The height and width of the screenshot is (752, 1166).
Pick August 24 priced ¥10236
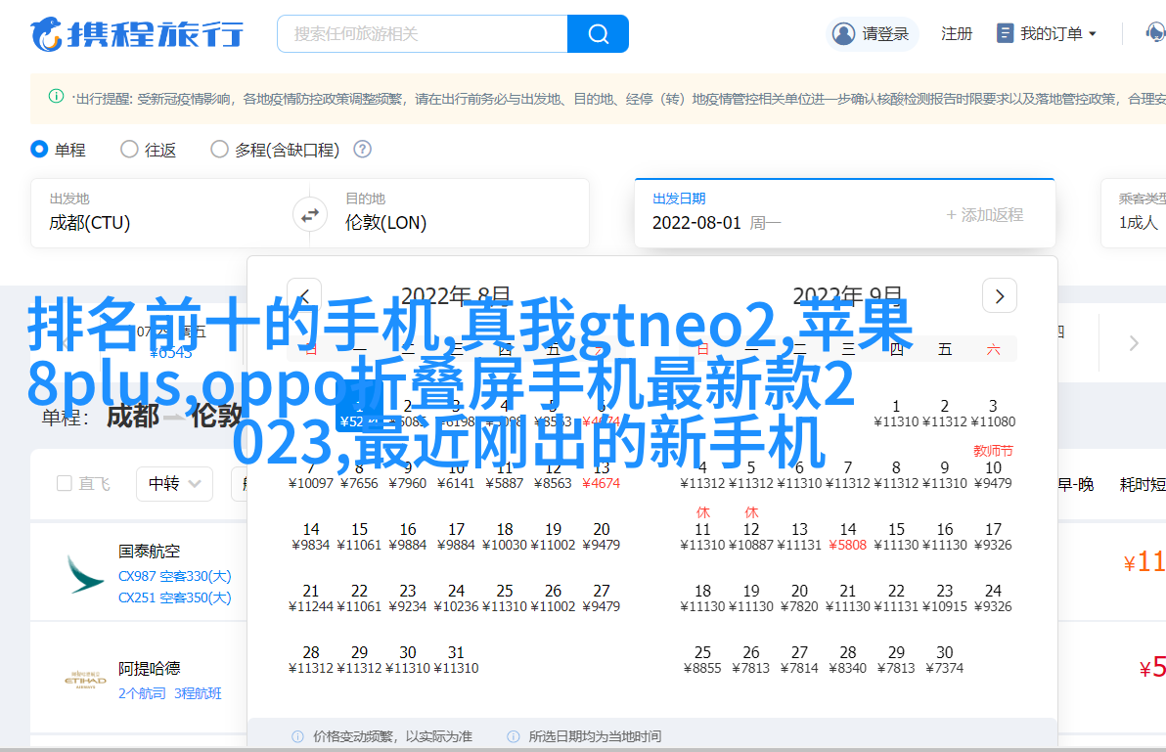[x=456, y=598]
